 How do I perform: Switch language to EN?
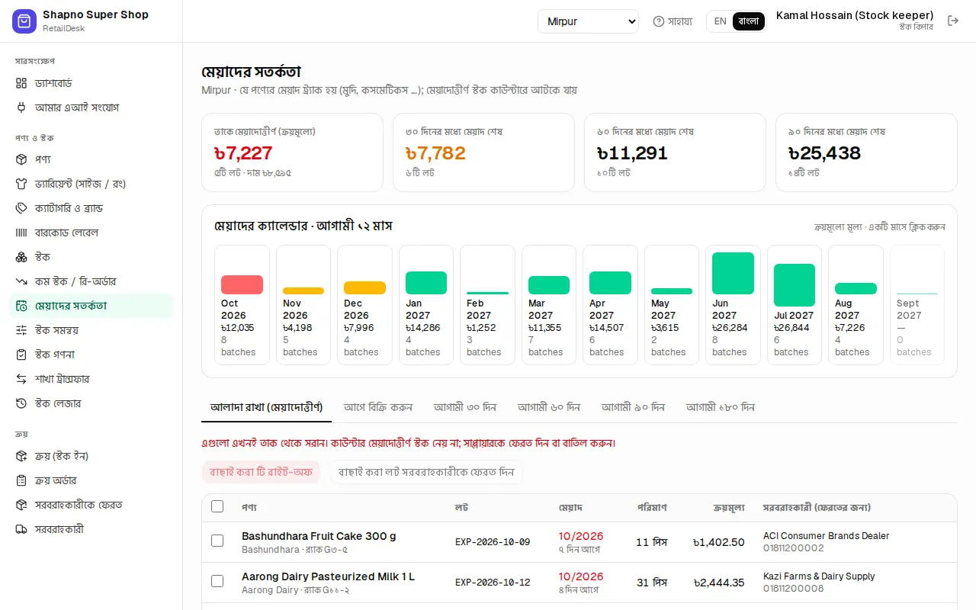[x=721, y=21]
